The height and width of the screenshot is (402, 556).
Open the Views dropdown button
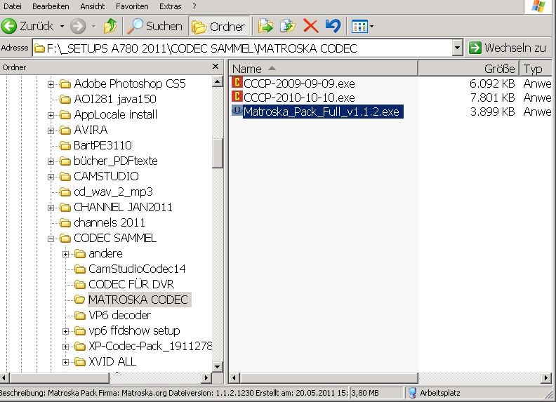tap(363, 27)
